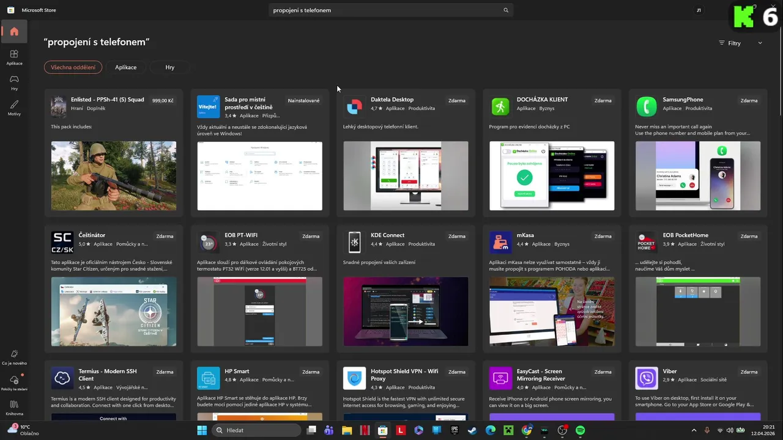The width and height of the screenshot is (783, 440).
Task: Open the KDE Connect screenshot thumbnail
Action: point(406,312)
